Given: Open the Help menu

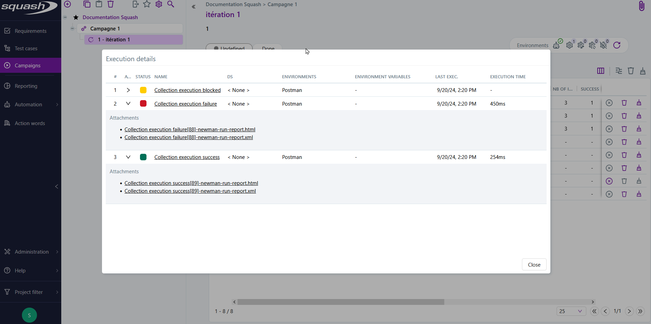Looking at the screenshot, I should (x=20, y=270).
